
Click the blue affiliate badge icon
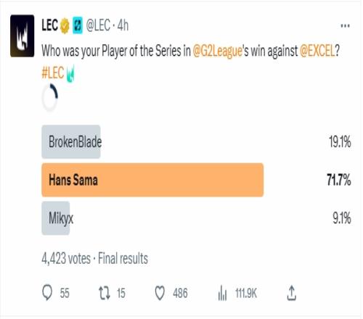coord(78,25)
